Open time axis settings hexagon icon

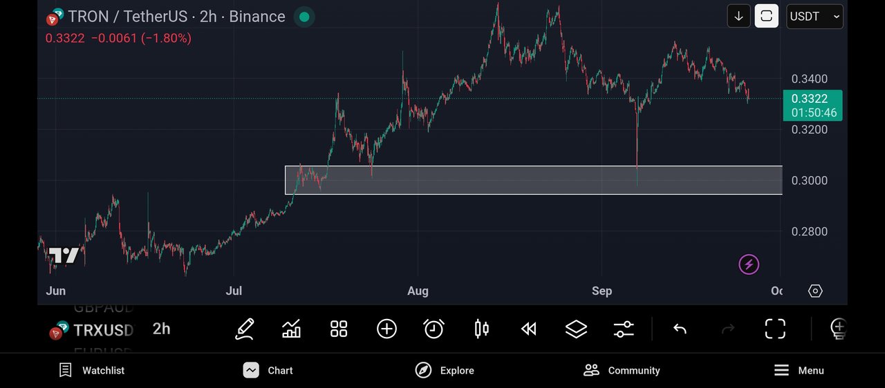(815, 291)
